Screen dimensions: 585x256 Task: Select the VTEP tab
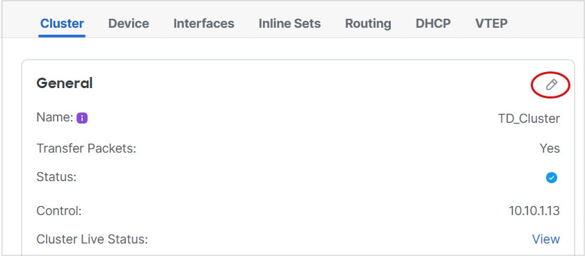point(491,24)
